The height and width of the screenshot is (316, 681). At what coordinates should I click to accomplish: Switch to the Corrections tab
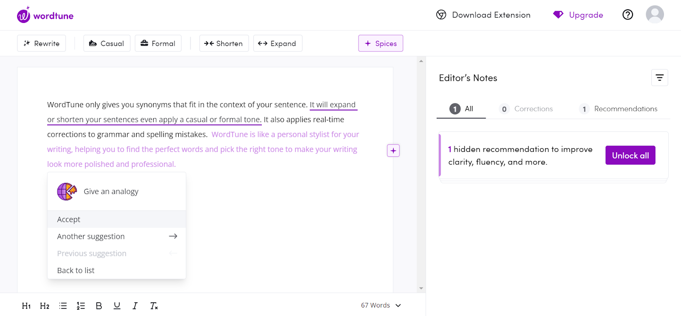[526, 109]
